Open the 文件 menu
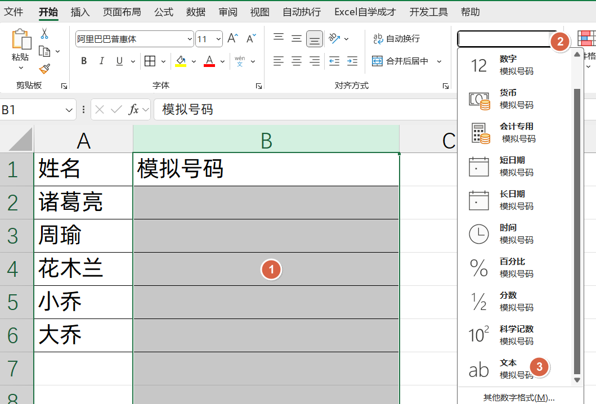Screen dimensions: 596x404 point(14,12)
